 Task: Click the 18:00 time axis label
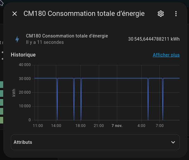80,126
